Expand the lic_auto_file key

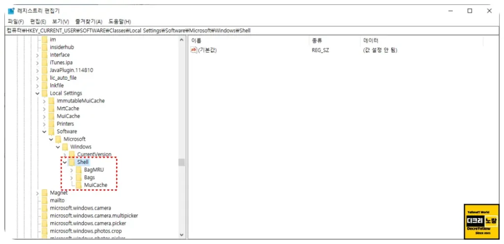(37, 78)
